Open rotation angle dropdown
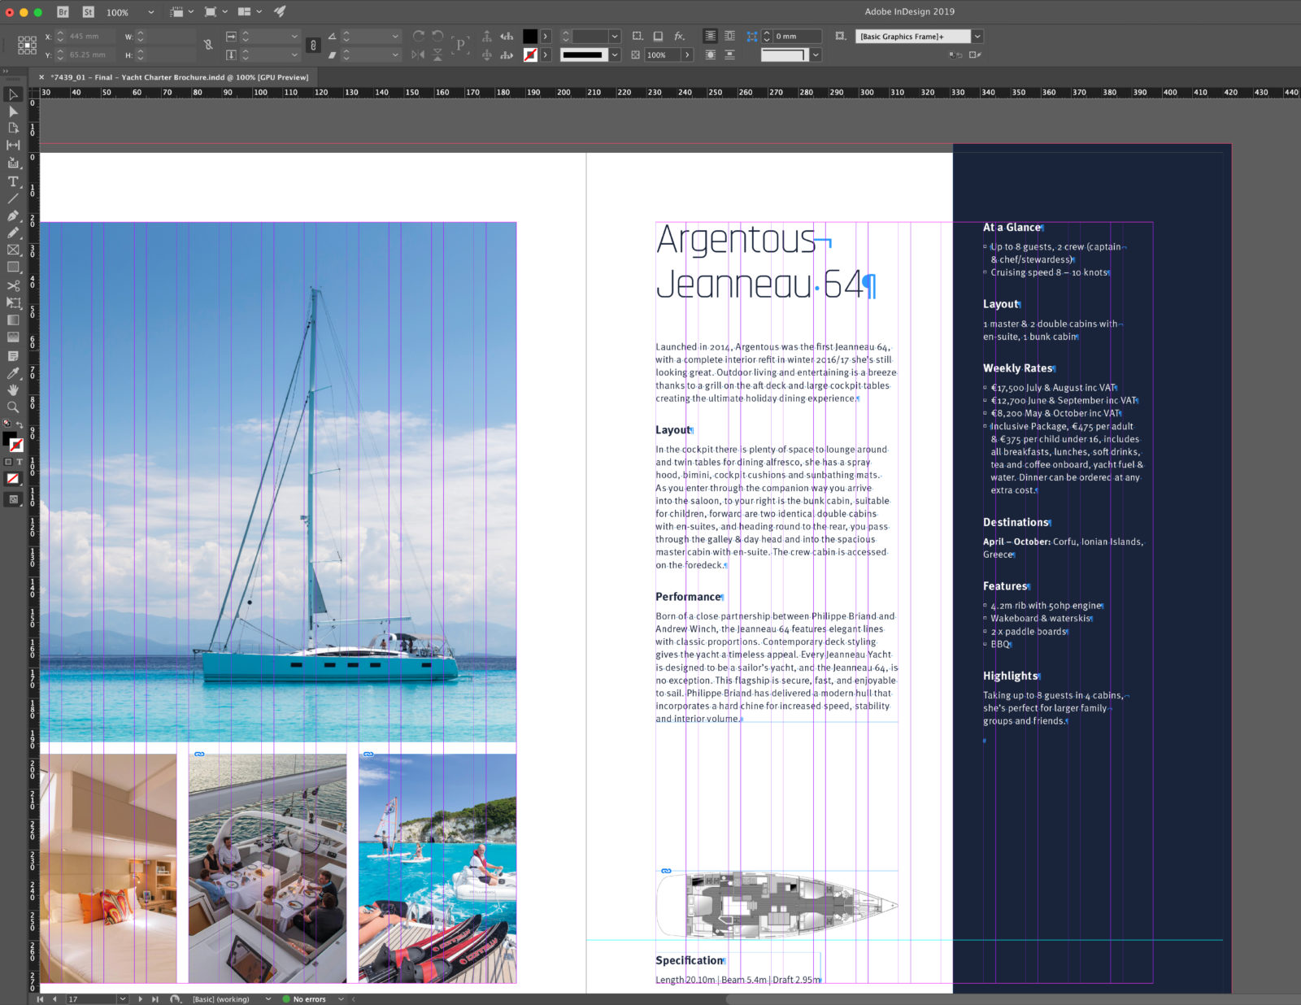 click(x=395, y=36)
